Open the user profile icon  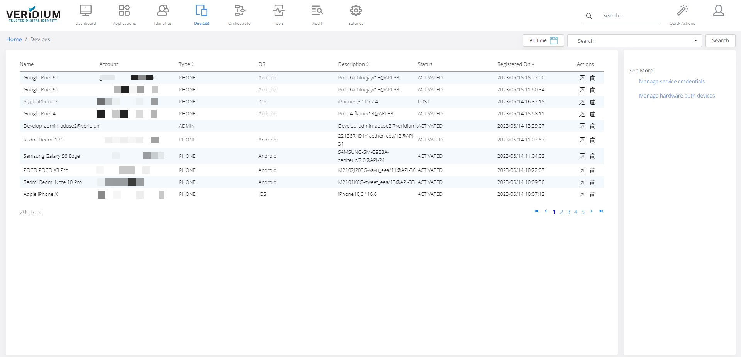point(718,11)
